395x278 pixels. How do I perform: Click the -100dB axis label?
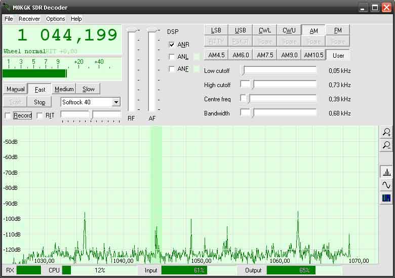pyautogui.click(x=12, y=219)
